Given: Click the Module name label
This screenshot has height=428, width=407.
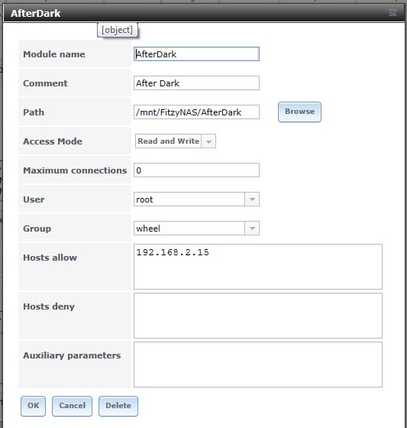Looking at the screenshot, I should coord(54,54).
